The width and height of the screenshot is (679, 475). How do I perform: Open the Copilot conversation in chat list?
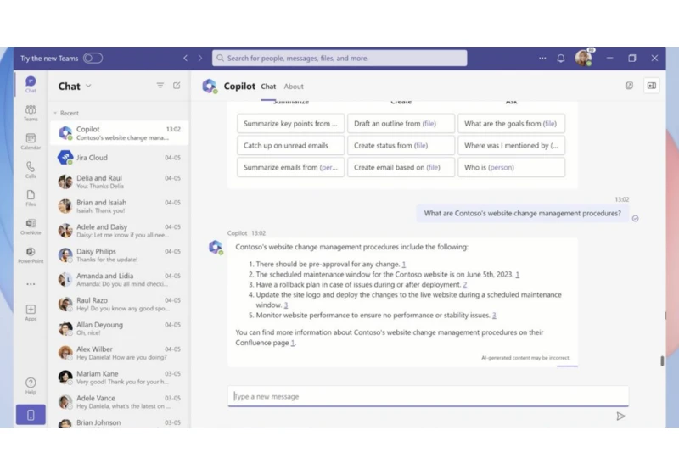119,133
